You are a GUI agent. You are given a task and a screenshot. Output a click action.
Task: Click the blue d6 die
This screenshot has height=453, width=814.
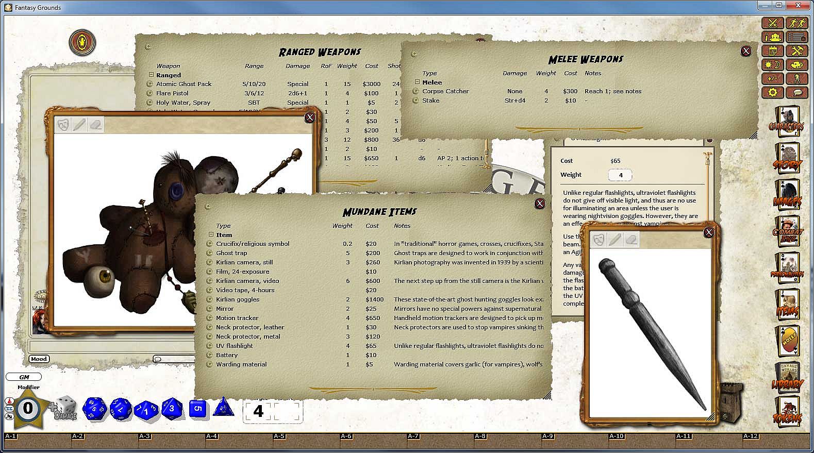point(198,409)
